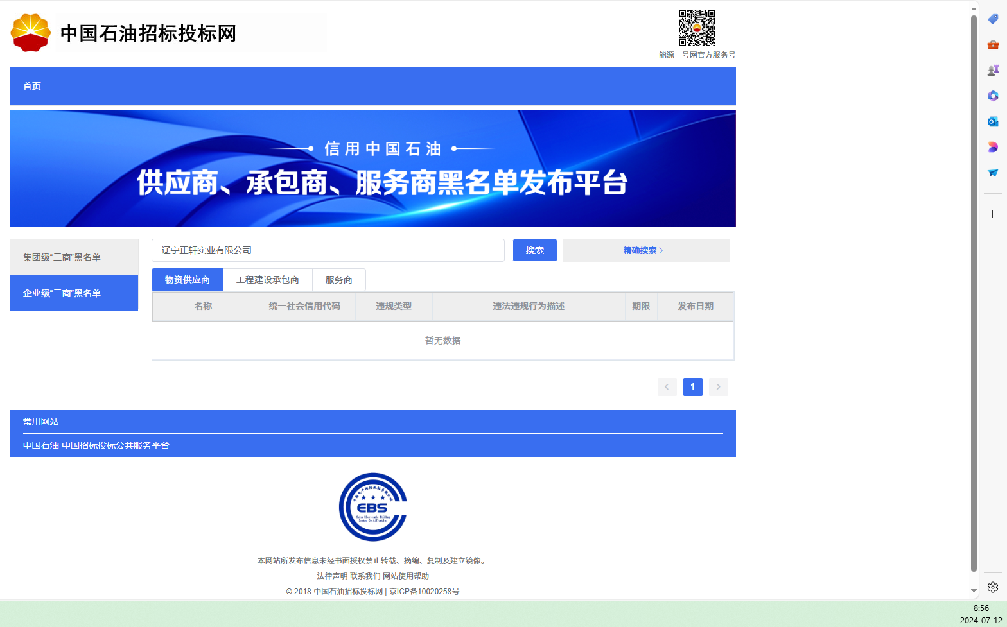The height and width of the screenshot is (627, 1007).
Task: Open the 中国石油 link in 常用网站
Action: click(41, 445)
